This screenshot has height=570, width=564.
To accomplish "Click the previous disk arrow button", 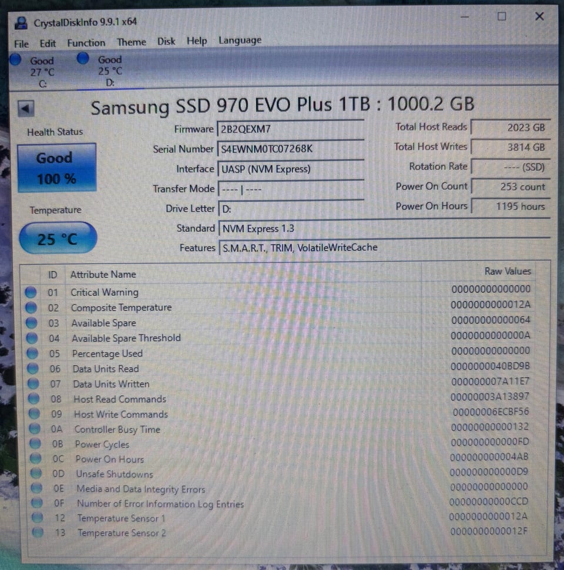I will 26,108.
